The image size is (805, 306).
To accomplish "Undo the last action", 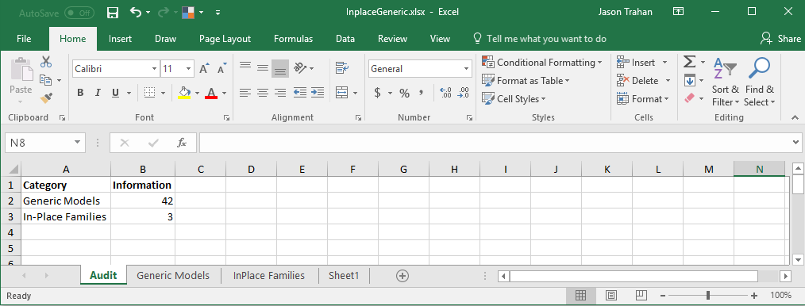I will tap(136, 13).
